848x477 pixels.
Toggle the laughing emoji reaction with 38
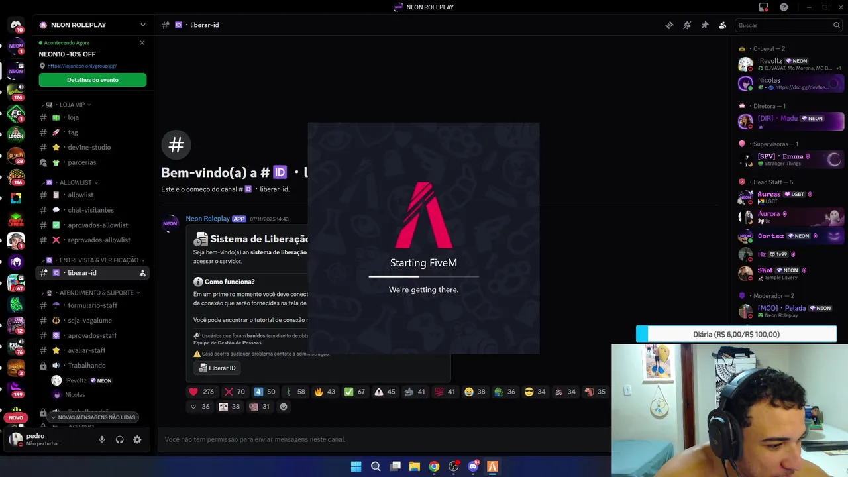tap(475, 392)
